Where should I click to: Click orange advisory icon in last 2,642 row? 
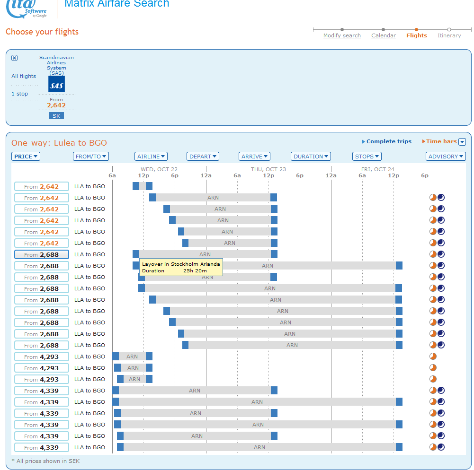433,243
